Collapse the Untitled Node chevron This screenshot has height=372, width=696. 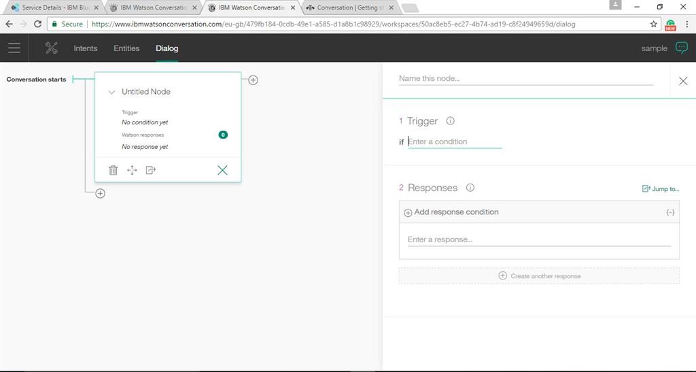pyautogui.click(x=112, y=92)
